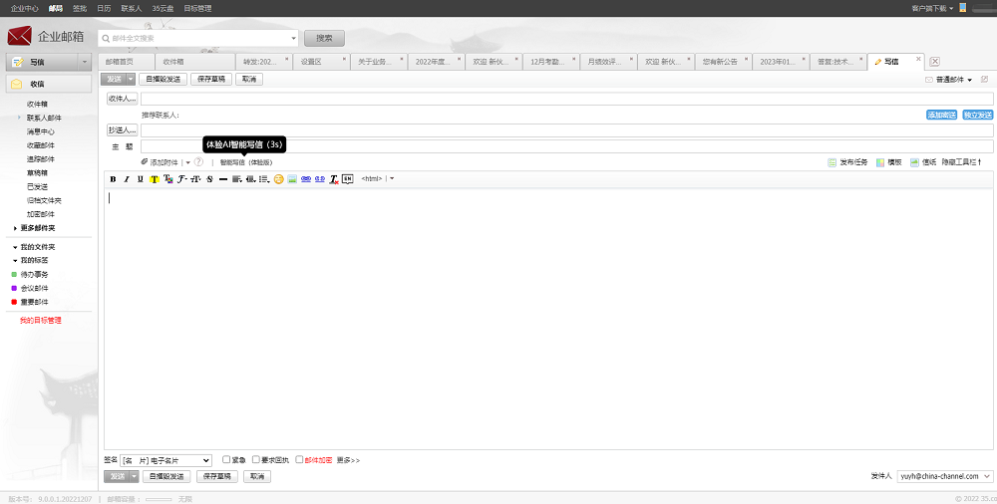The image size is (997, 504).
Task: Click the 保存草稿 button above the editor
Action: coord(211,80)
